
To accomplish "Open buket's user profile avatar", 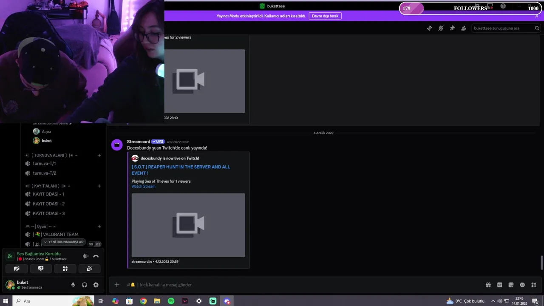I will [x=10, y=284].
